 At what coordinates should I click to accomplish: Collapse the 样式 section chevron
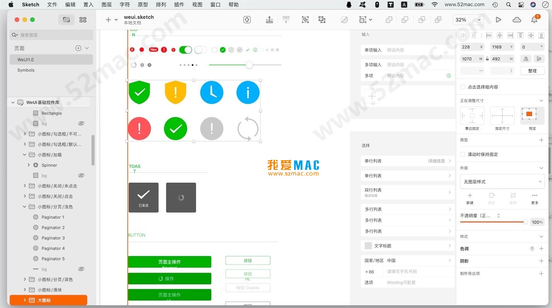tap(541, 236)
